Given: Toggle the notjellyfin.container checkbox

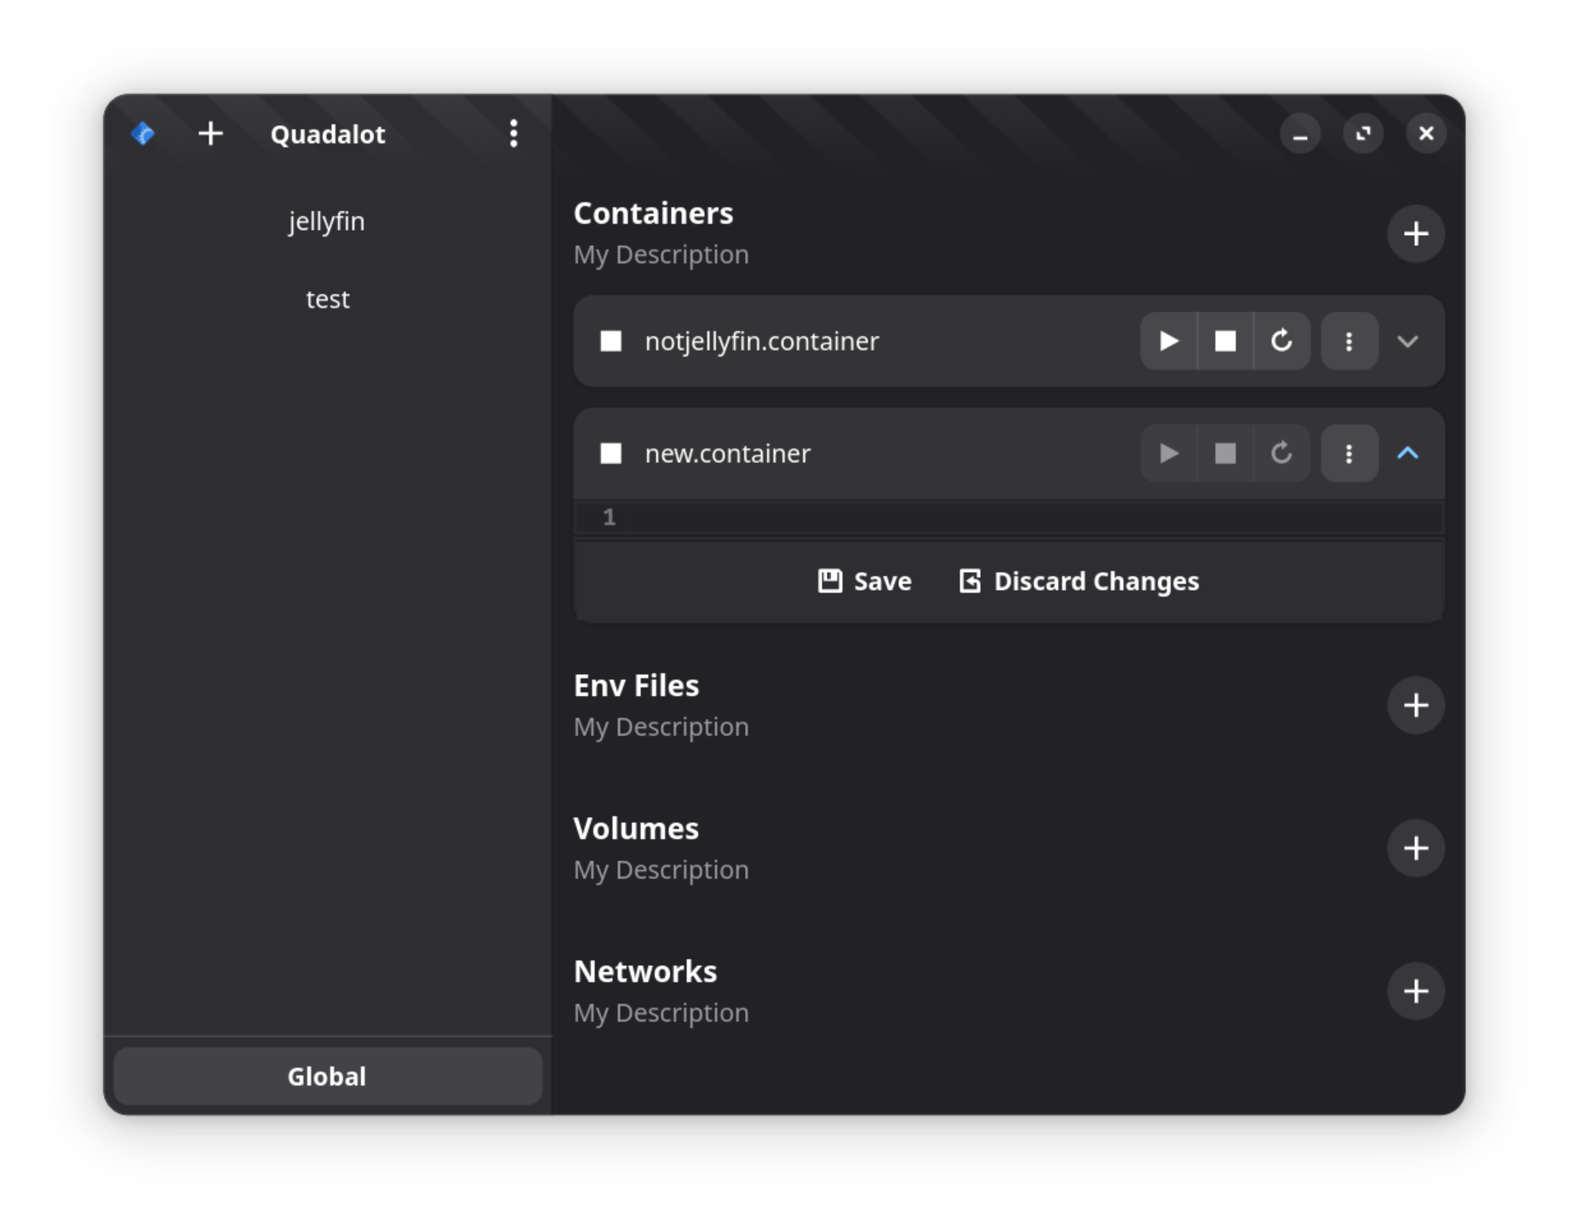Looking at the screenshot, I should click(x=610, y=341).
